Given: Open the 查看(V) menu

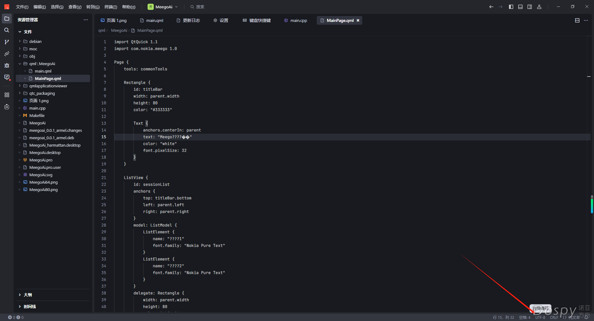Looking at the screenshot, I should [75, 7].
